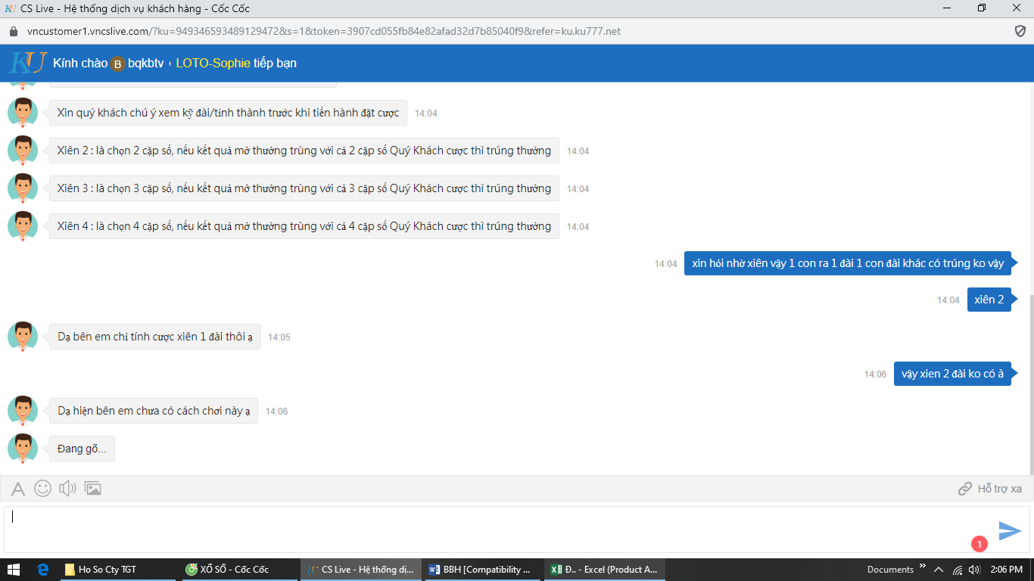Screen dimensions: 1034x581
Task: Toggle chat sound speaker icon
Action: point(67,489)
